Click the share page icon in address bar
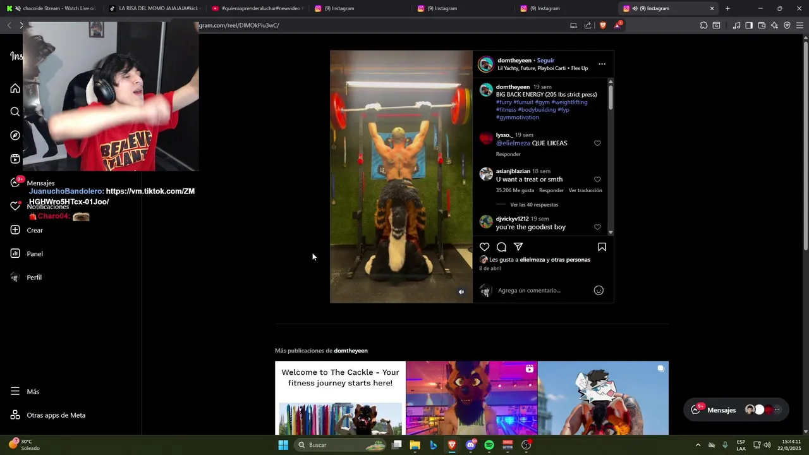The height and width of the screenshot is (455, 809). [x=588, y=25]
